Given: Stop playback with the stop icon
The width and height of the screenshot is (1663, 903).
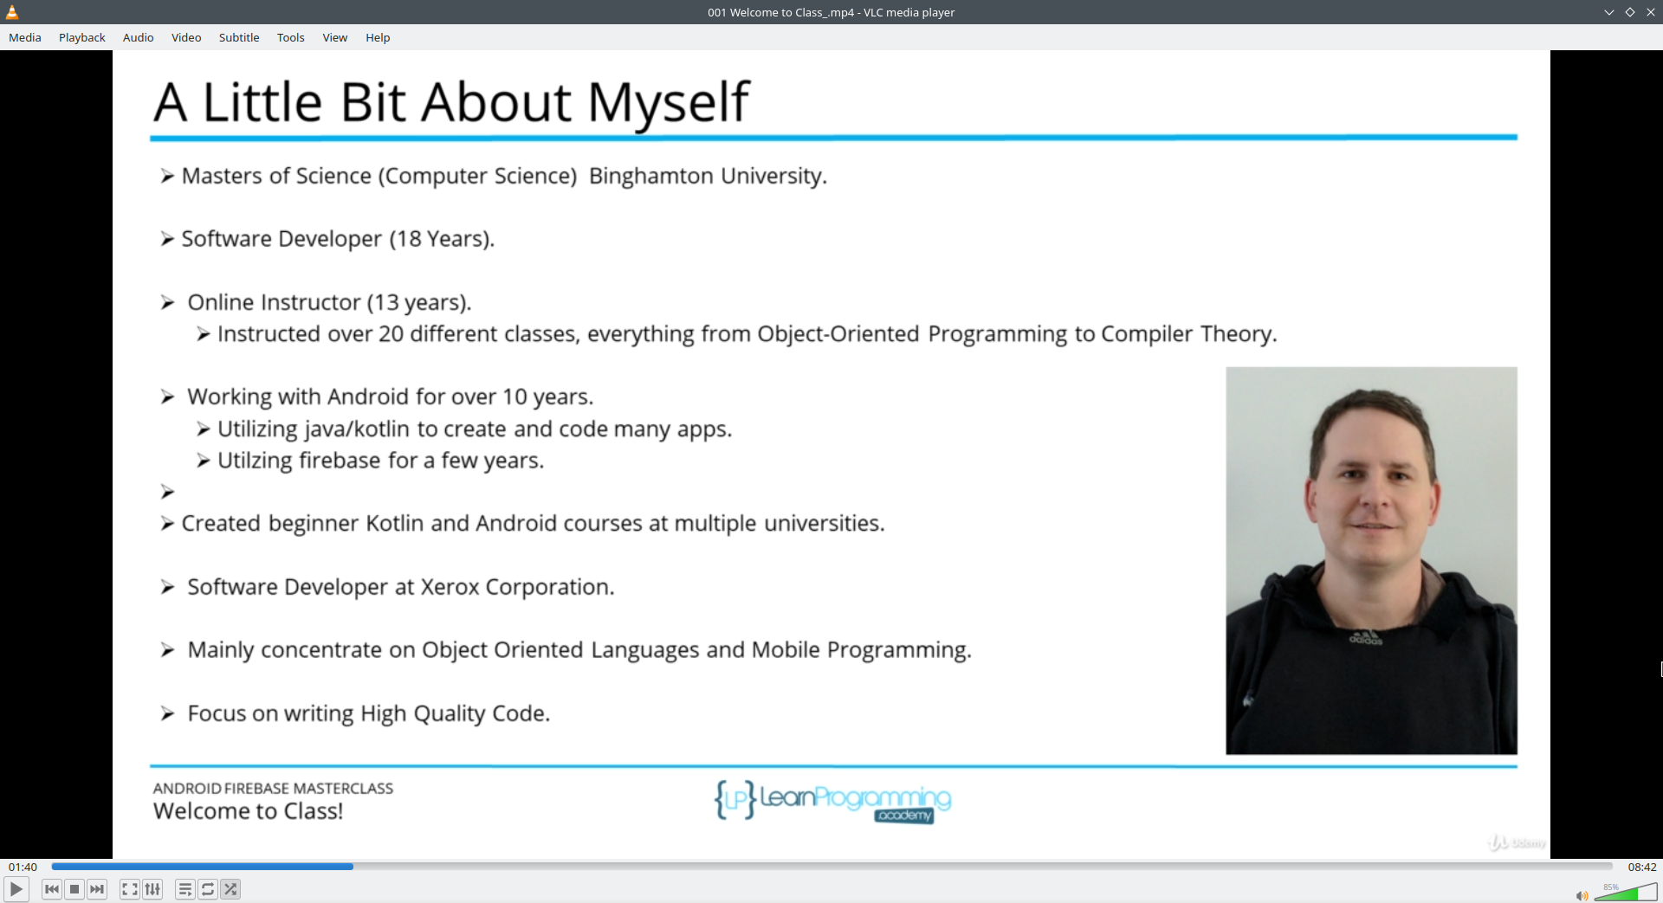Looking at the screenshot, I should (74, 889).
